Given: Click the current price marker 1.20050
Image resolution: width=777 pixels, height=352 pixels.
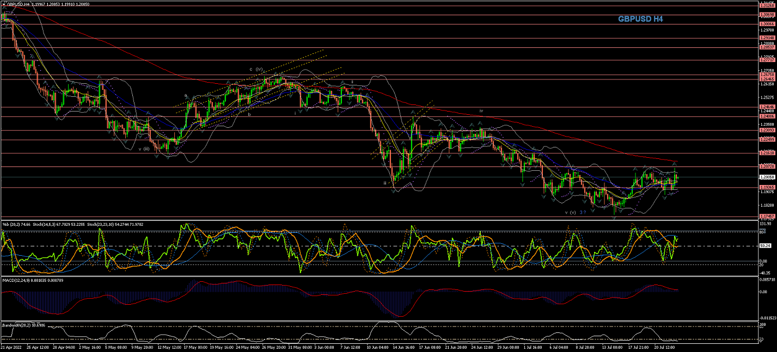Looking at the screenshot, I should [x=766, y=177].
